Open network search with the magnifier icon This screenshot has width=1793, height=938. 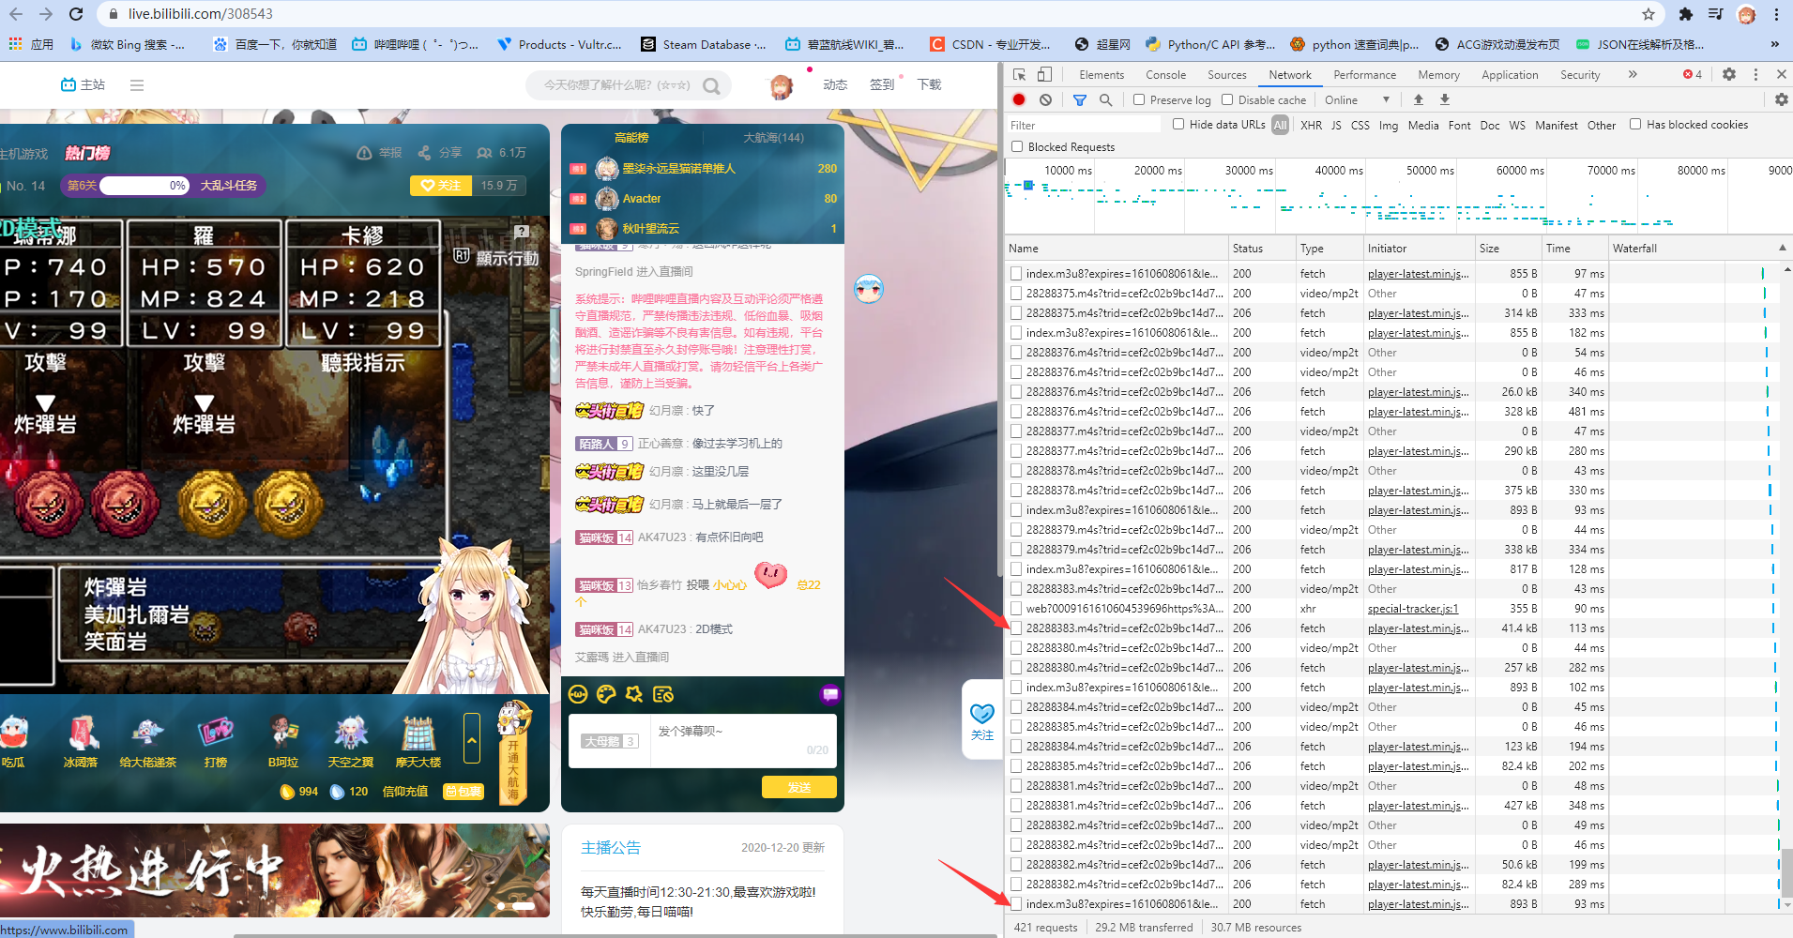pyautogui.click(x=1106, y=99)
